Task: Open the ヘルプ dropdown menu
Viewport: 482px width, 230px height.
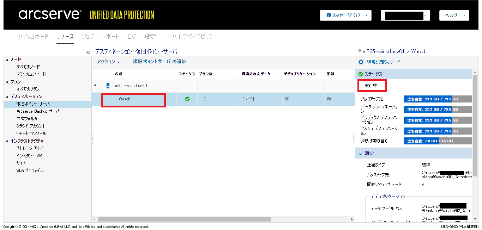Action: 454,15
